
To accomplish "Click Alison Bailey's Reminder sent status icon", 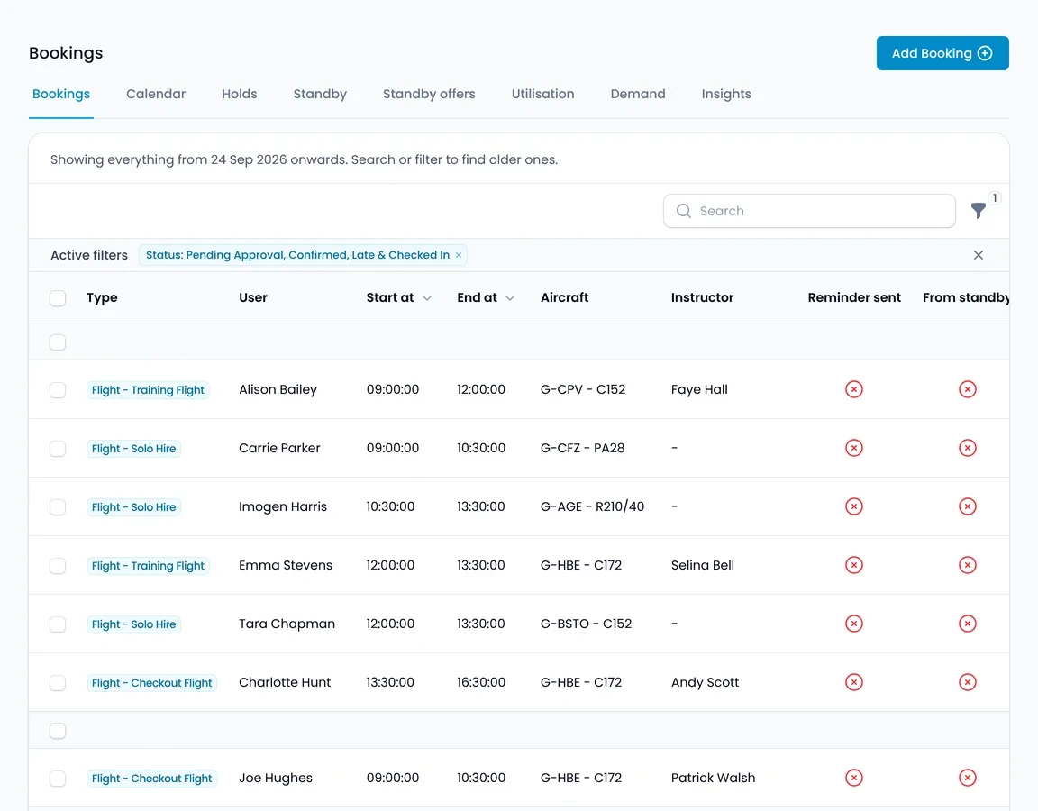I will [x=854, y=389].
